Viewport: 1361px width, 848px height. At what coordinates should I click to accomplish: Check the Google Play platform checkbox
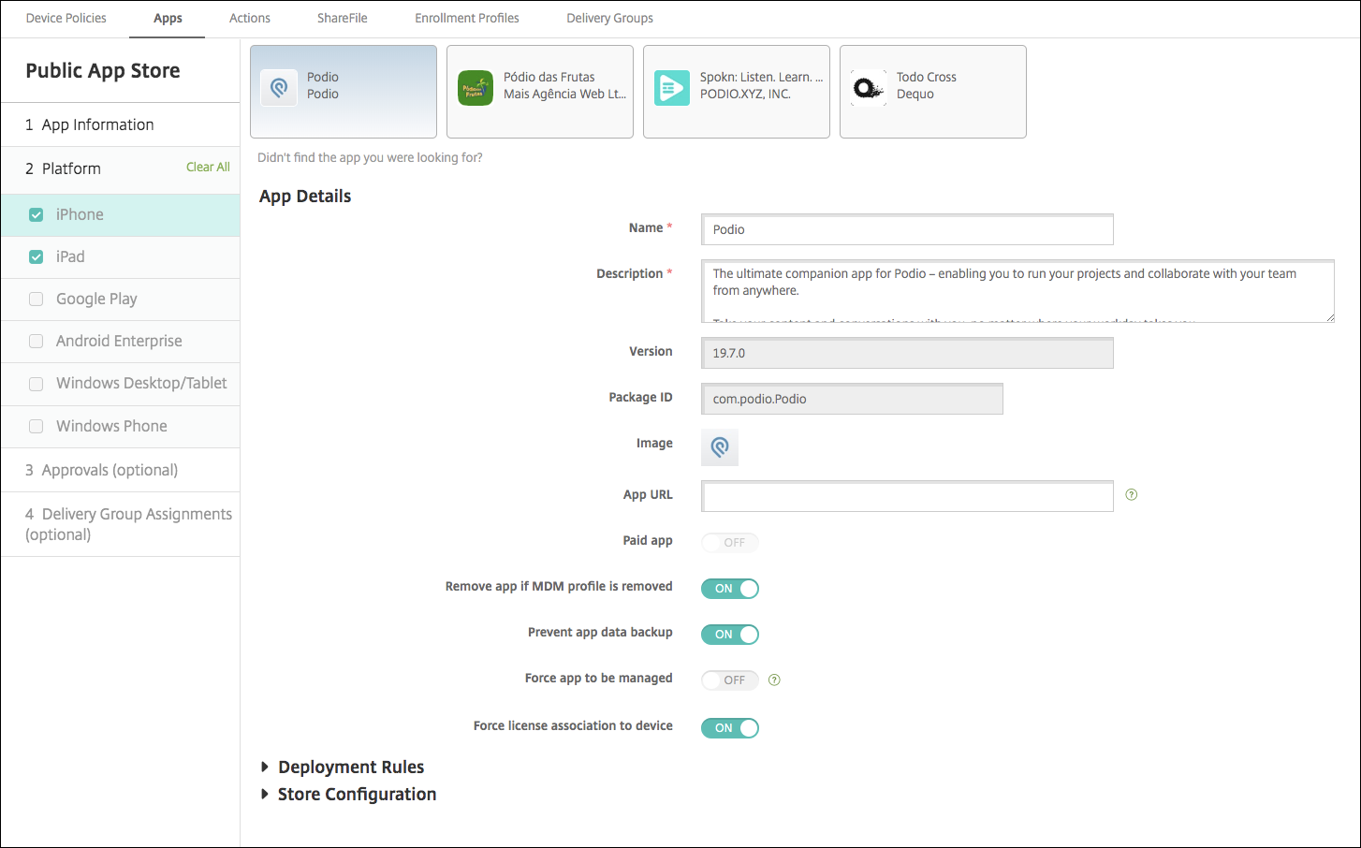click(37, 300)
